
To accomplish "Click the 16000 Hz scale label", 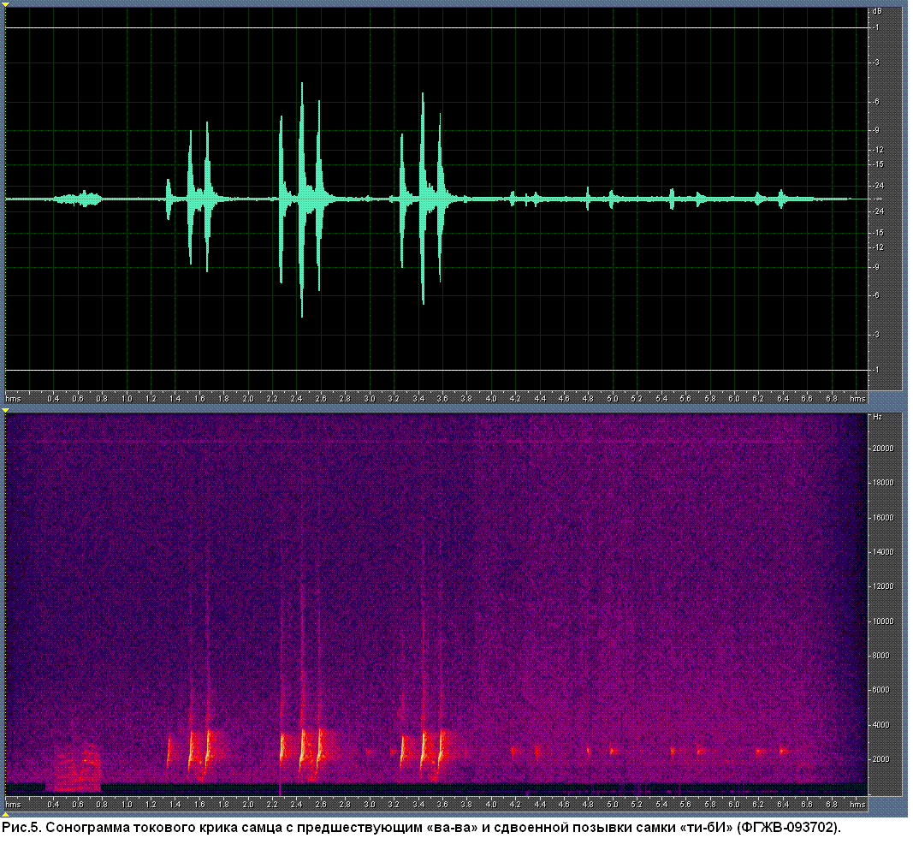I will point(883,518).
